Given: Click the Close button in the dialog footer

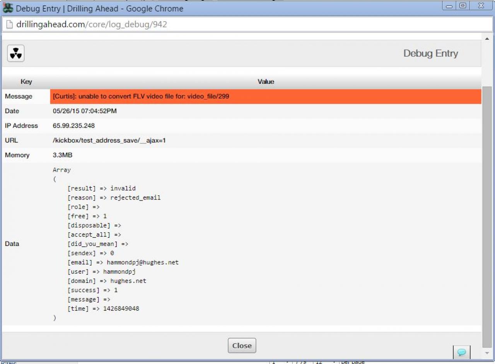Looking at the screenshot, I should 242,345.
